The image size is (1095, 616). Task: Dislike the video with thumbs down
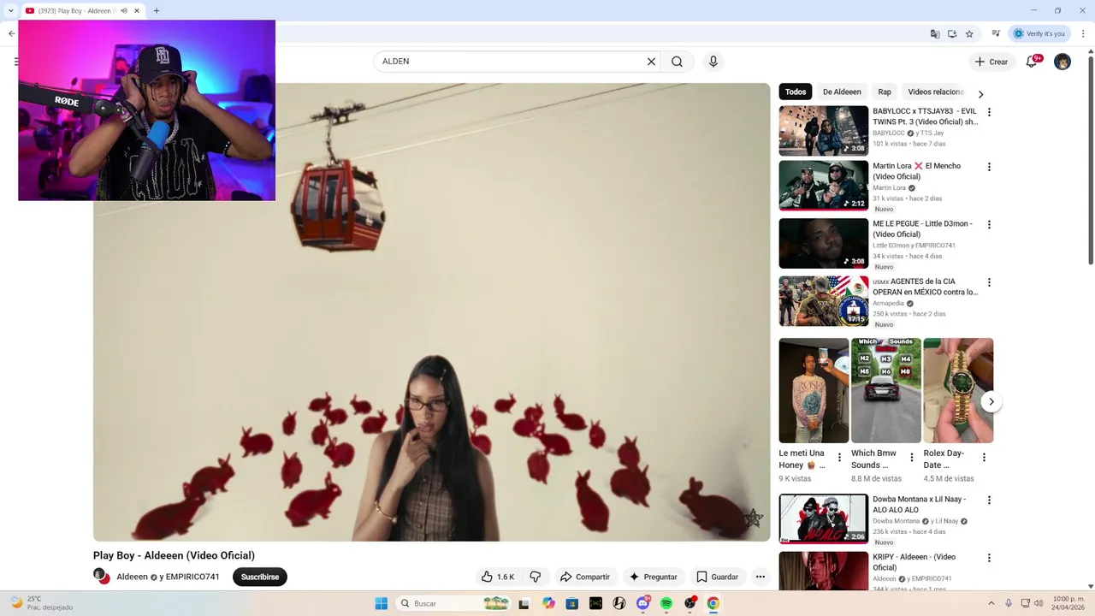(x=536, y=577)
